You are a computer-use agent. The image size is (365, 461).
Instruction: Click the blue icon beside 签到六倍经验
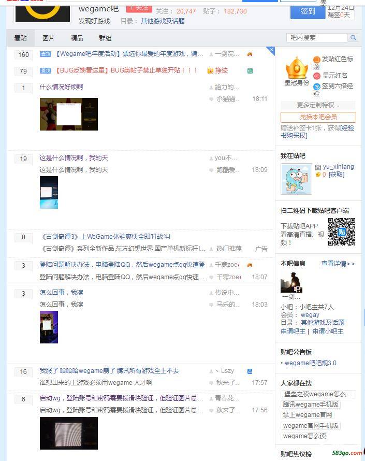[316, 87]
